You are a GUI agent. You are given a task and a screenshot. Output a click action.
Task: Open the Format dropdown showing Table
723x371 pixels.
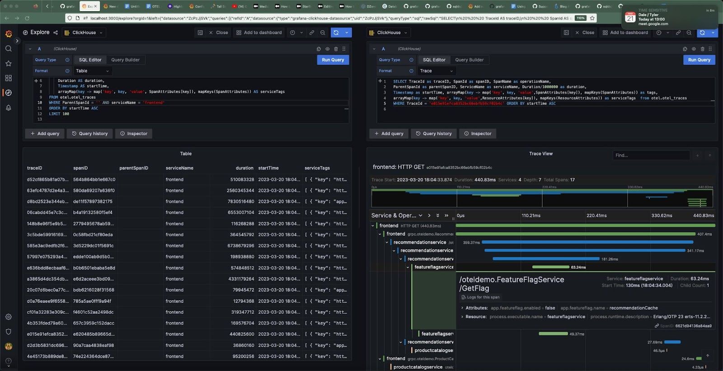click(x=93, y=71)
